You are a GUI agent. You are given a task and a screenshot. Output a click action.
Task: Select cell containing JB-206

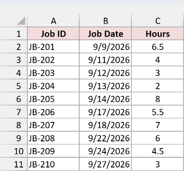pos(54,112)
